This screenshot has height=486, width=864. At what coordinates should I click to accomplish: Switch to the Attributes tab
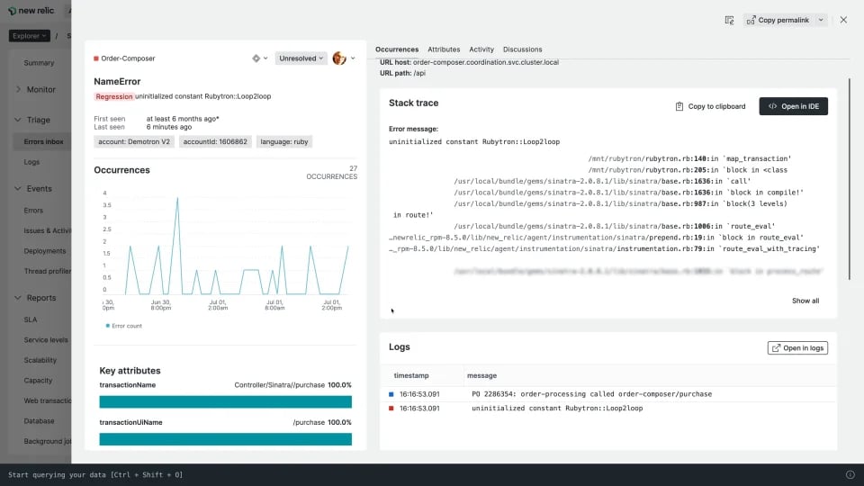444,49
